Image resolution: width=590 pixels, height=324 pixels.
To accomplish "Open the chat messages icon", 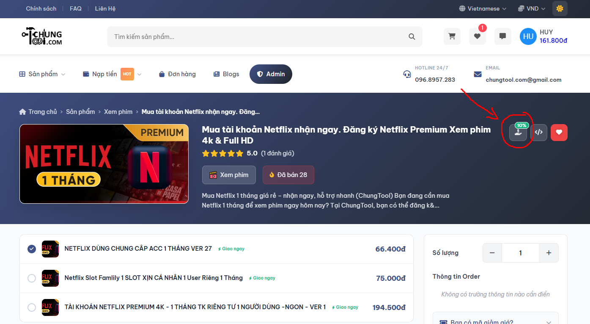I will point(502,36).
